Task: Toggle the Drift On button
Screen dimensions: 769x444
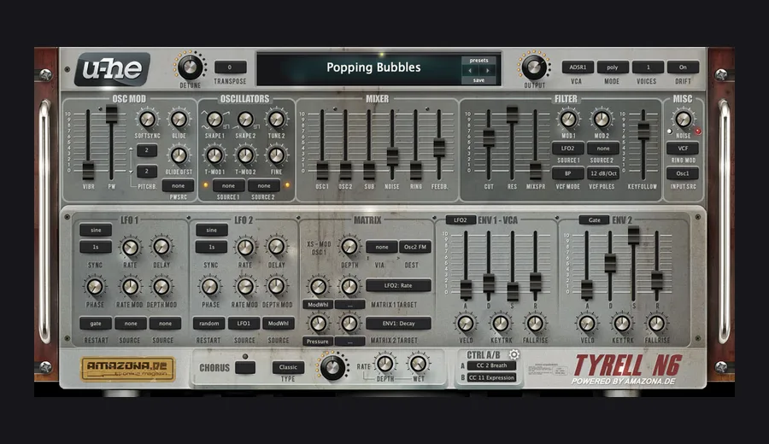Action: [x=683, y=67]
